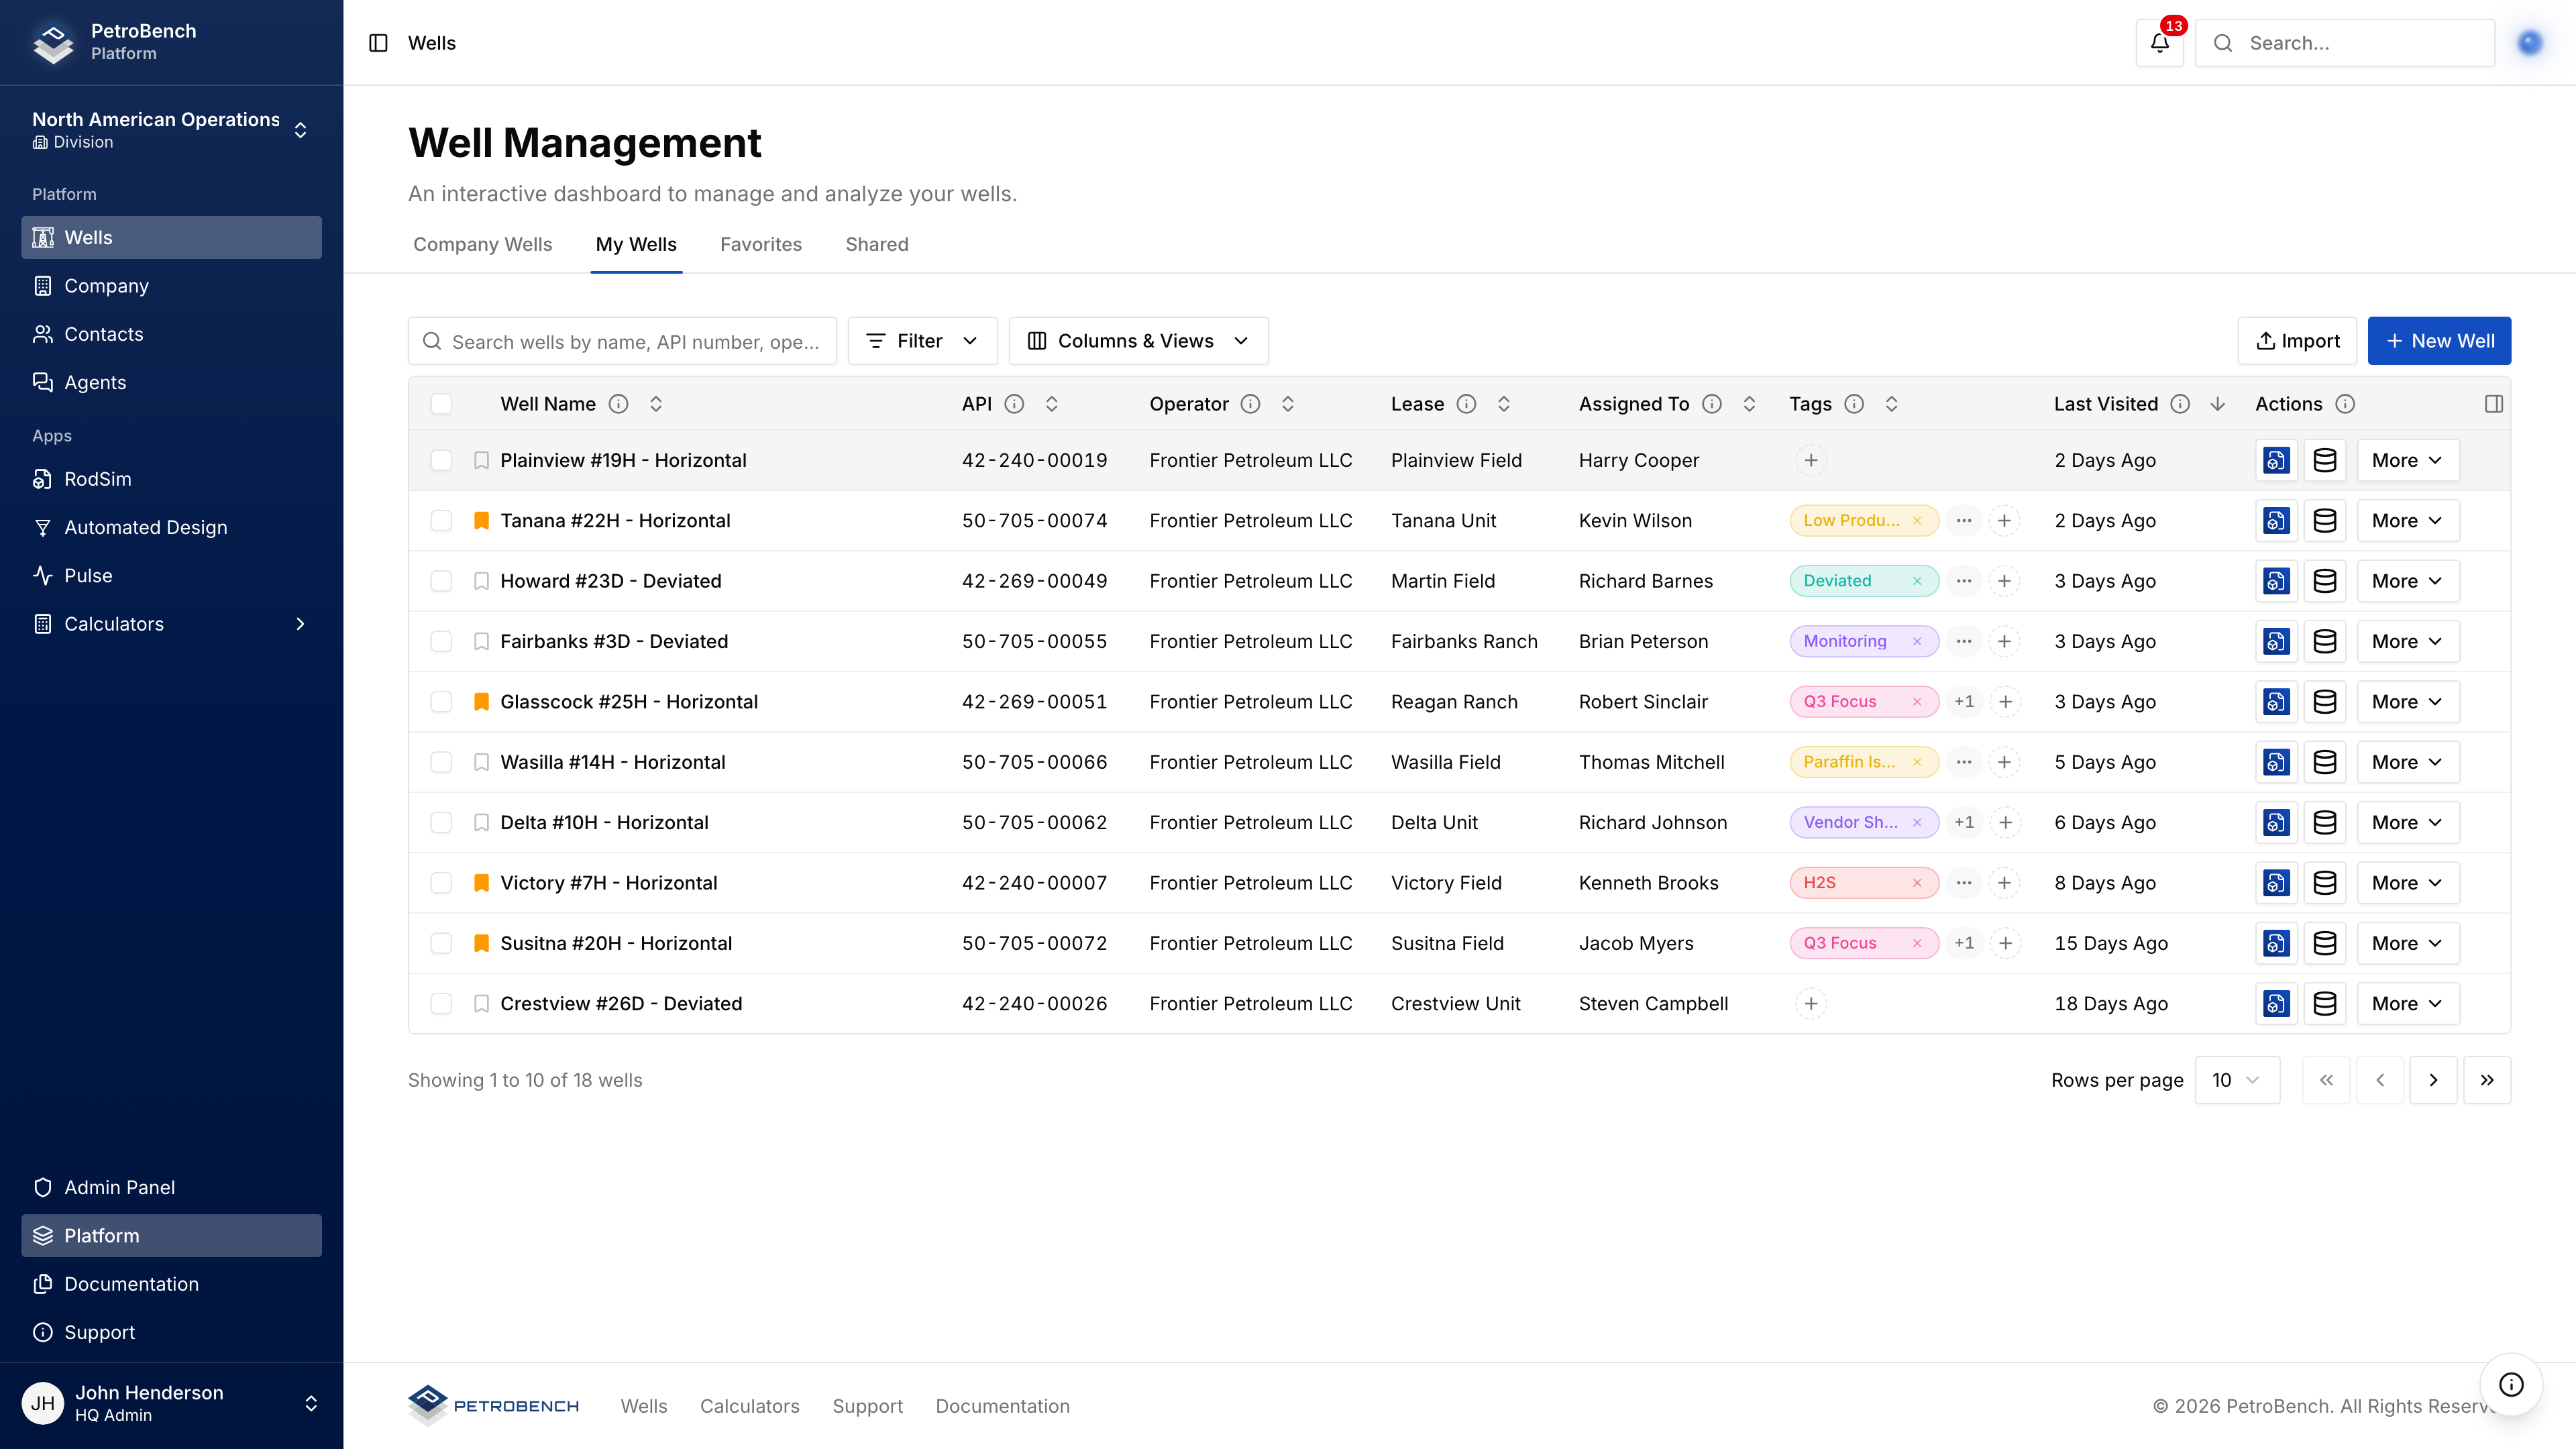The width and height of the screenshot is (2576, 1449).
Task: Open user avatar in top right
Action: tap(2530, 43)
